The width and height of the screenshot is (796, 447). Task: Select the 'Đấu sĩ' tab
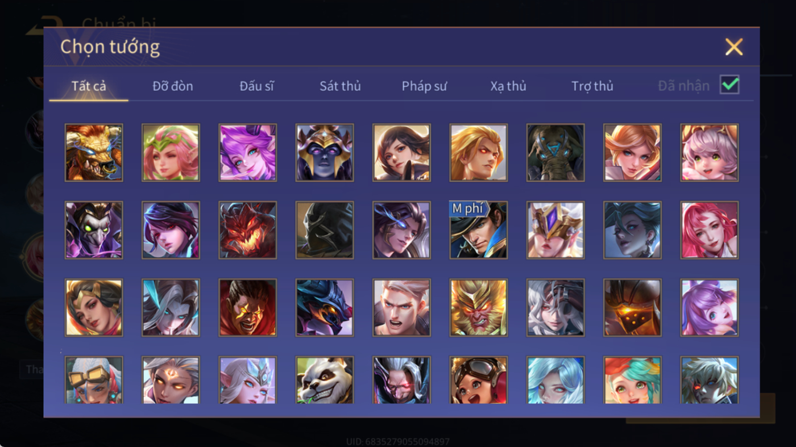[x=256, y=86]
